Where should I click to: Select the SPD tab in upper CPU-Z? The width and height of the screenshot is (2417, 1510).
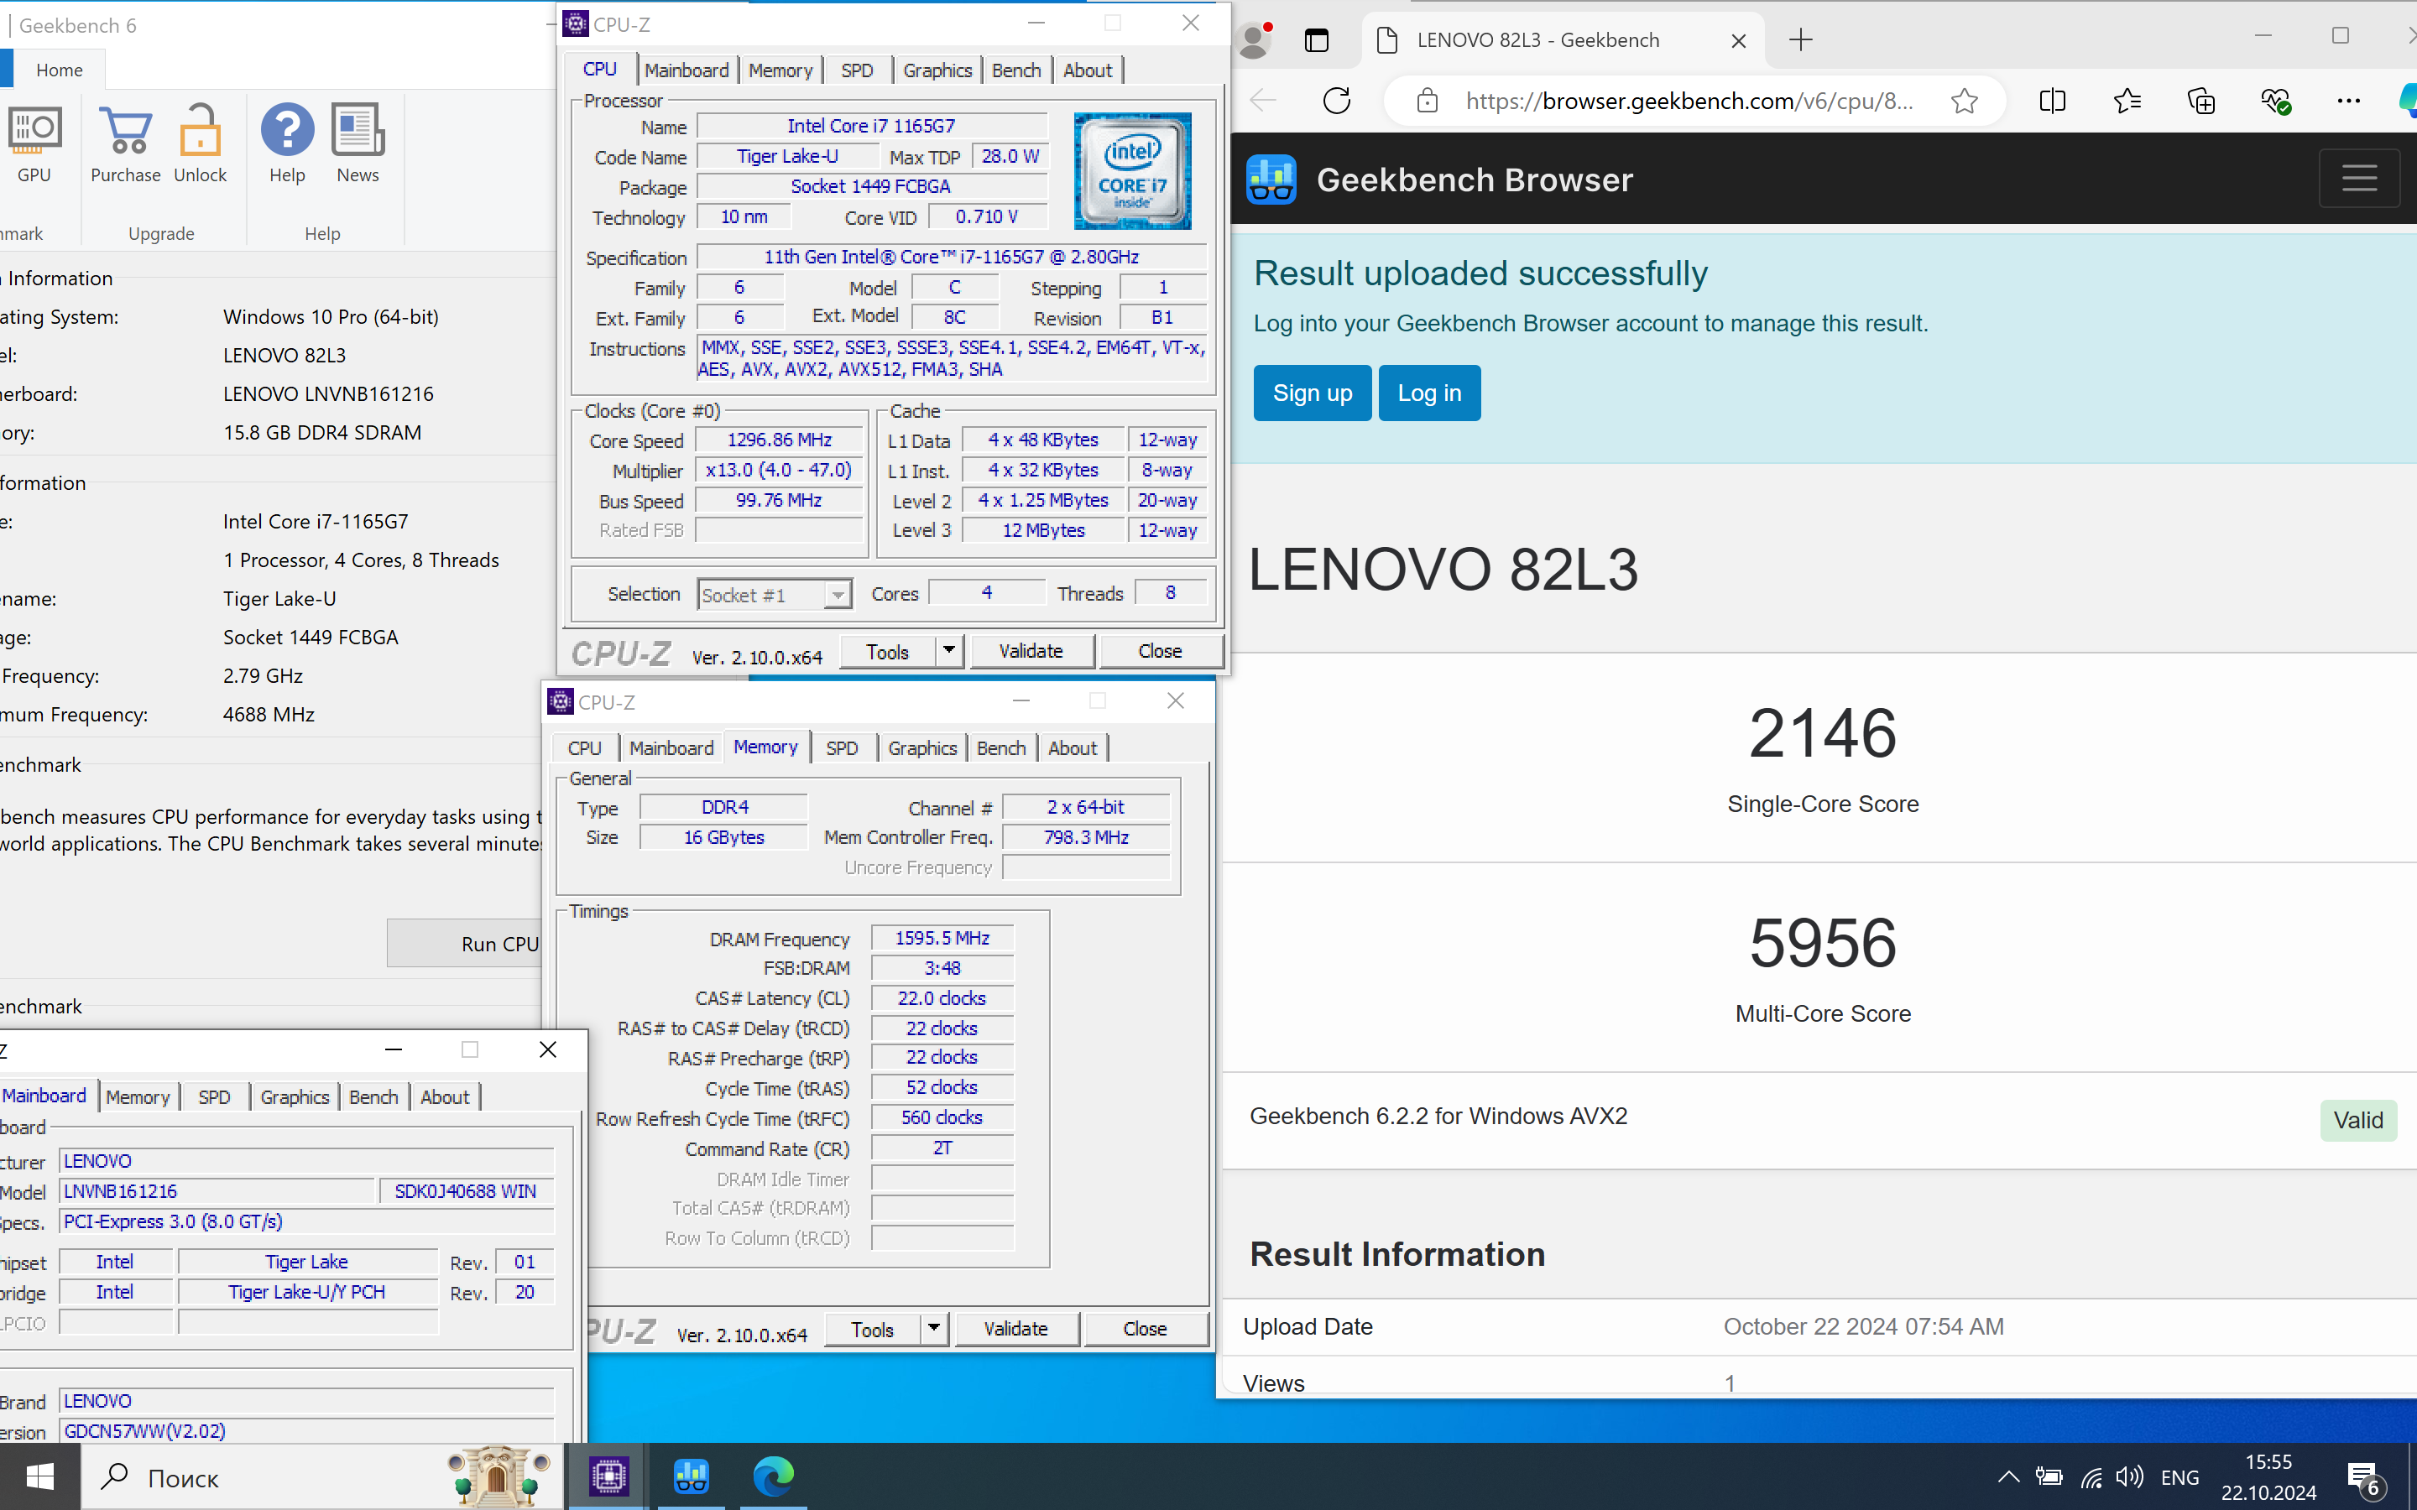pyautogui.click(x=857, y=70)
